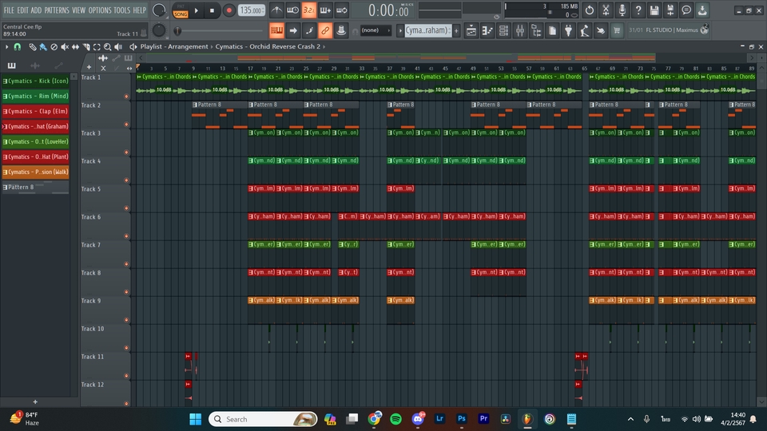Select Cymatics - Kick (Icon) in picker

coord(35,81)
